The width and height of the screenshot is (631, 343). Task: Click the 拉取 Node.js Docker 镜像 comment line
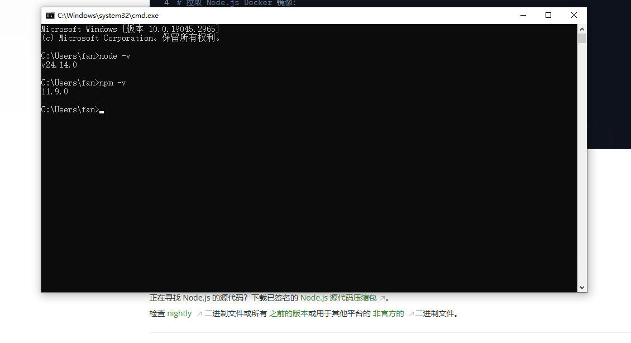point(235,3)
